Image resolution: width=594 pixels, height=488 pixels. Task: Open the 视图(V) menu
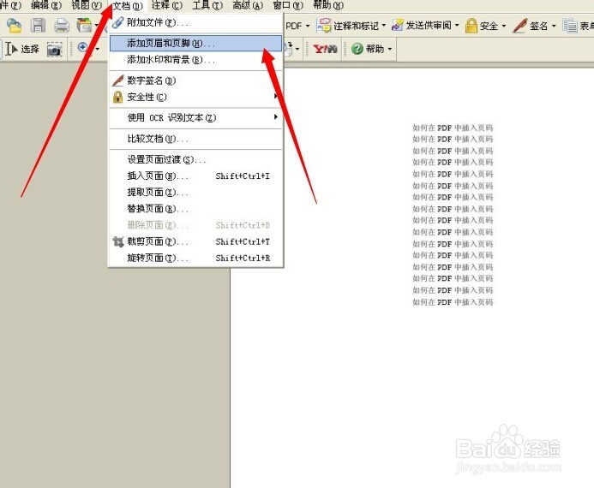click(87, 5)
